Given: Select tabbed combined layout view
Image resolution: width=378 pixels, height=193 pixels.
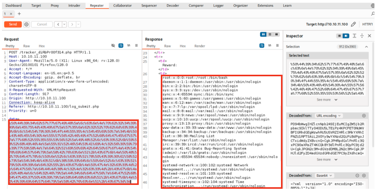Looking at the screenshot, I should (x=276, y=34).
